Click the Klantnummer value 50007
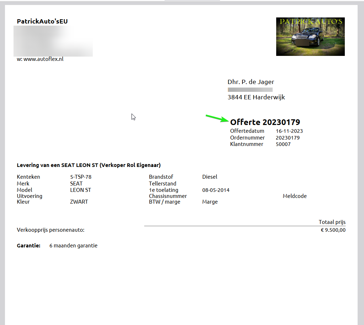 click(x=283, y=144)
